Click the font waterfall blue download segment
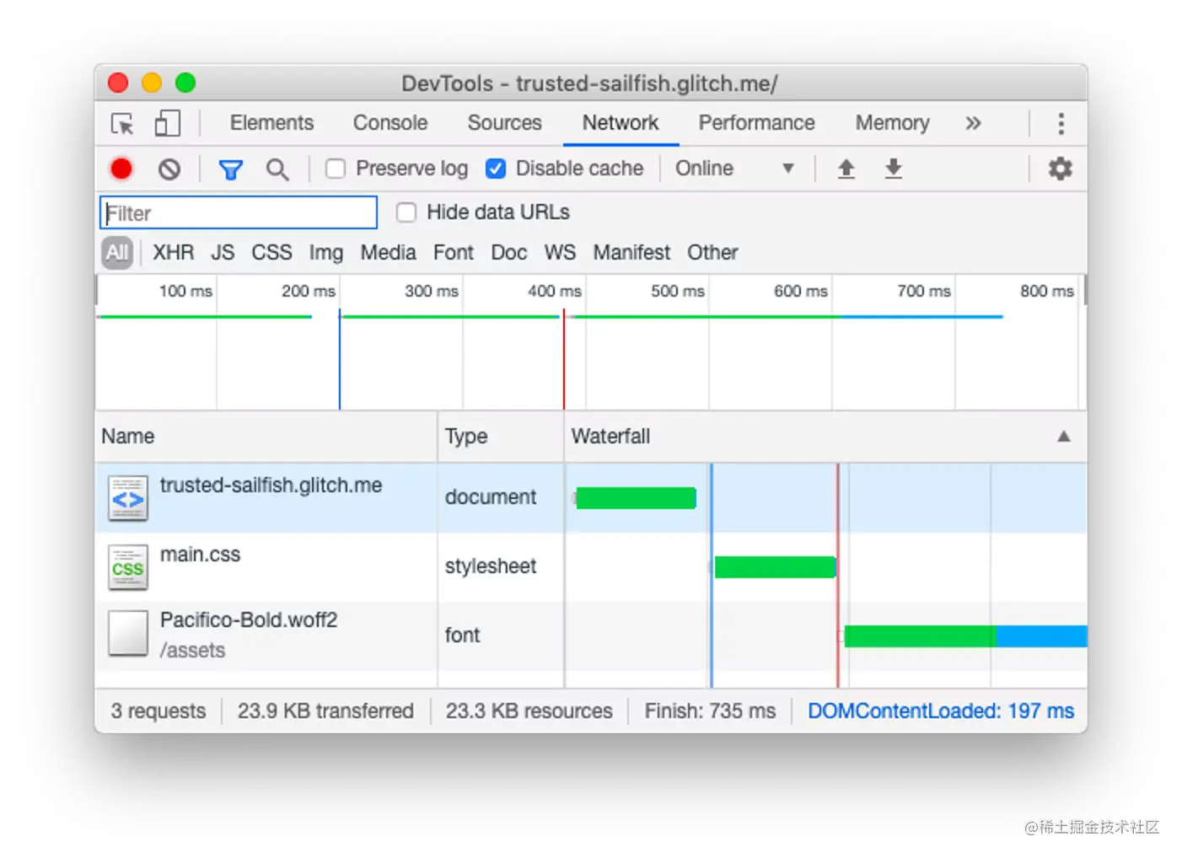Screen dimensions: 1182x858 click(1041, 636)
